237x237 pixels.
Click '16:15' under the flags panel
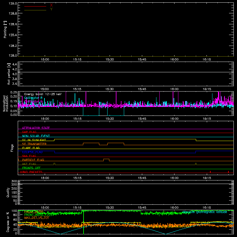pyautogui.click(x=206, y=178)
